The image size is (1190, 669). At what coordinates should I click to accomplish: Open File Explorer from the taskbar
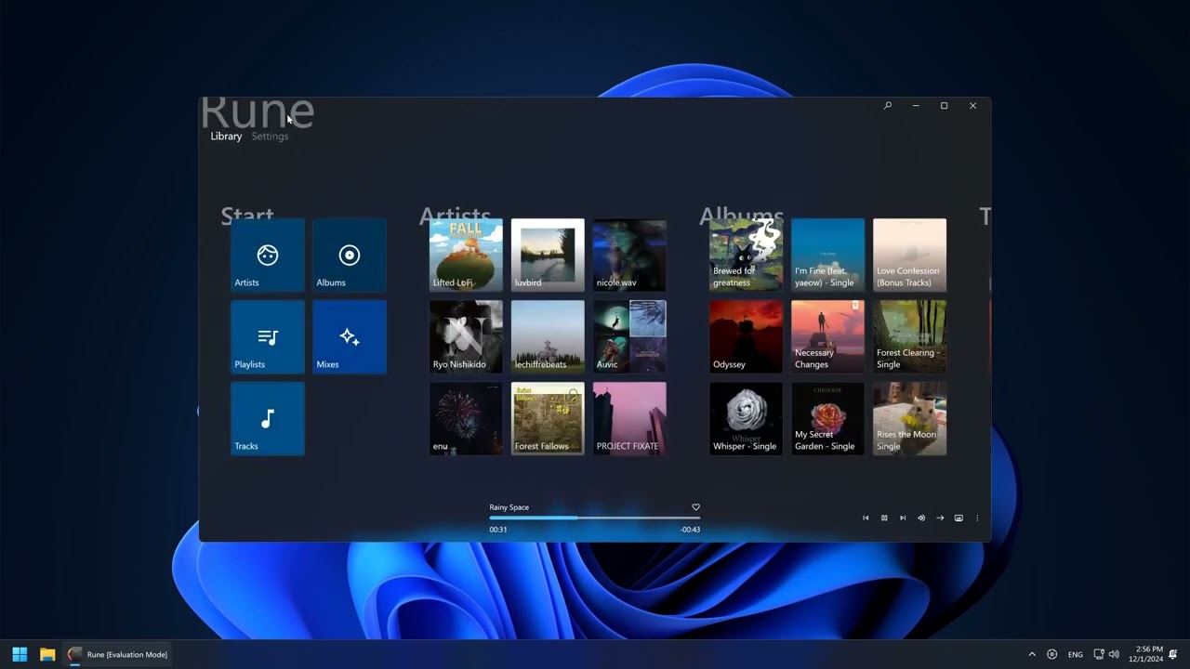pyautogui.click(x=47, y=654)
